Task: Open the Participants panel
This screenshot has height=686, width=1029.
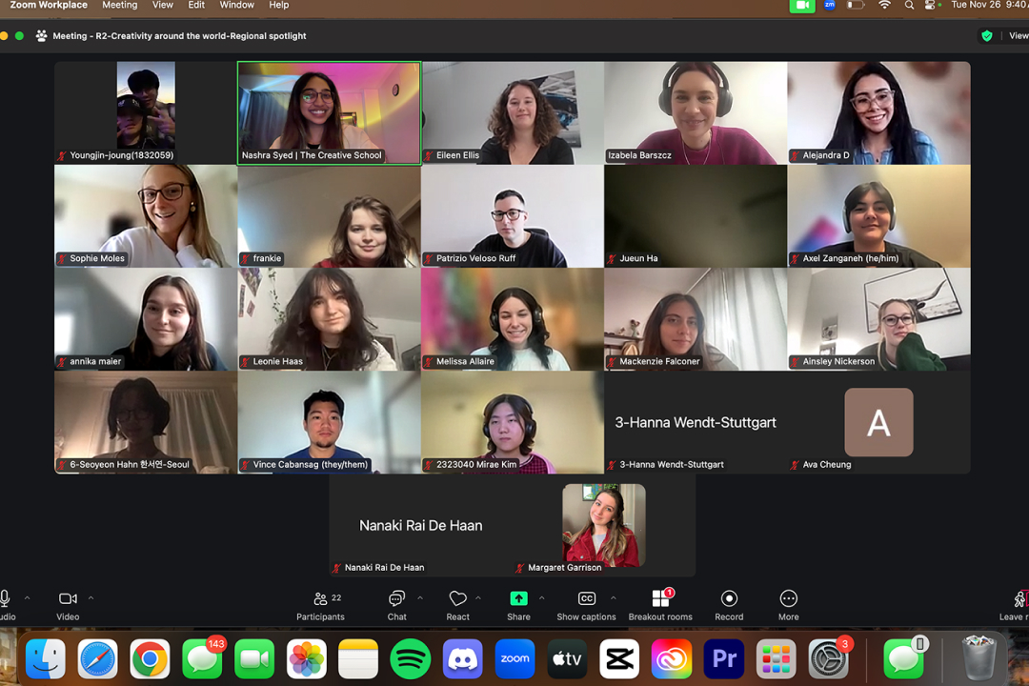Action: click(x=320, y=605)
